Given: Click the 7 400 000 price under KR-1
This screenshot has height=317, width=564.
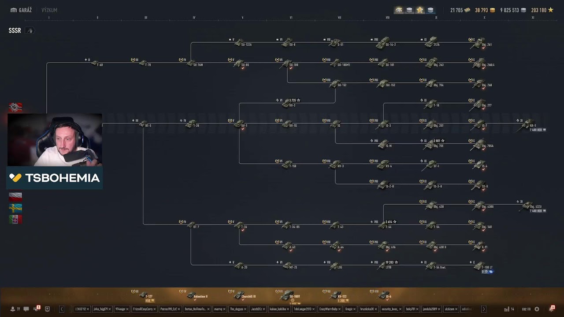Looking at the screenshot, I should coord(538,130).
